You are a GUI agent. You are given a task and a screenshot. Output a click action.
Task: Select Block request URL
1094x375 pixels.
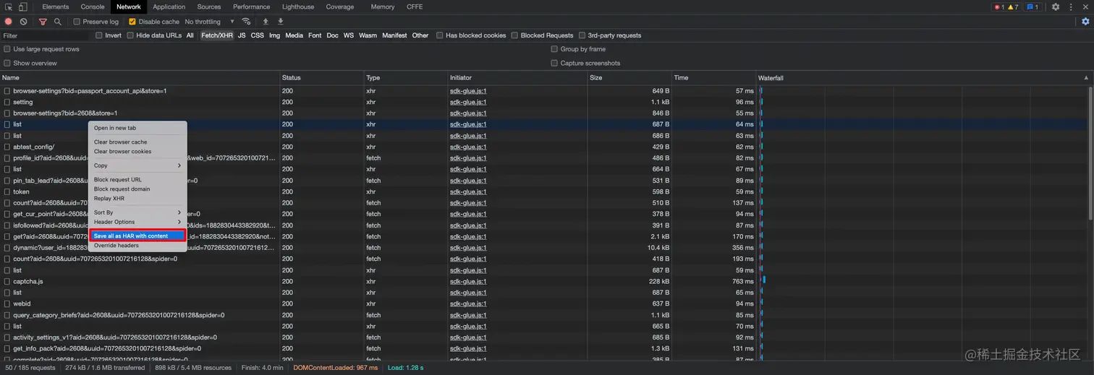[x=137, y=180]
